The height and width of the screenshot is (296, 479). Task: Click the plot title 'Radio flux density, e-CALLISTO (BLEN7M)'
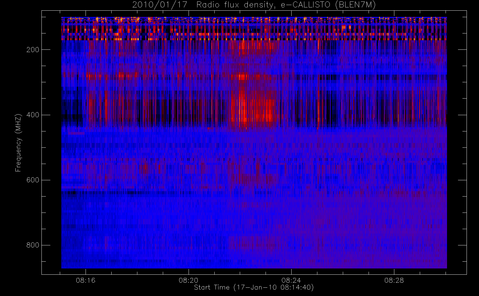[x=286, y=5]
